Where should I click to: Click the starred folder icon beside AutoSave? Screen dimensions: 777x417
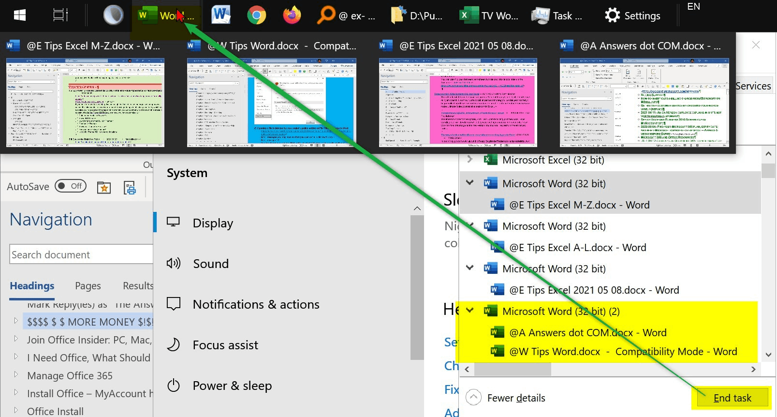104,187
